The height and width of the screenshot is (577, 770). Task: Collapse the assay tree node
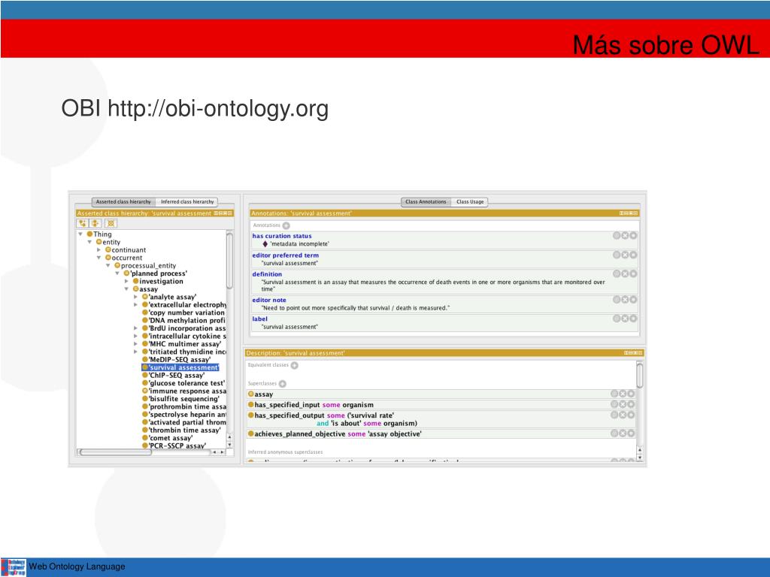click(126, 289)
